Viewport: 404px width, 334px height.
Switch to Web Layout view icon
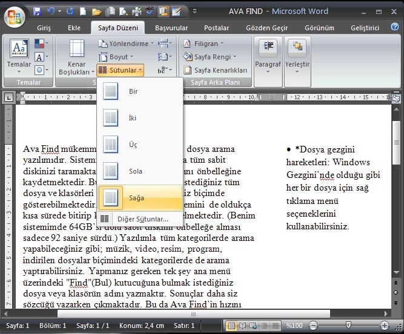(x=254, y=326)
